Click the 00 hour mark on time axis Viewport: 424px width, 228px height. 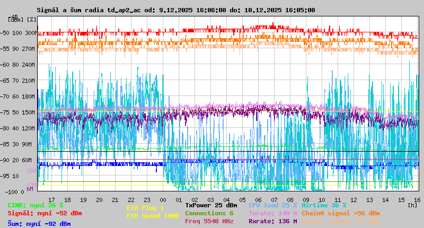pos(163,200)
